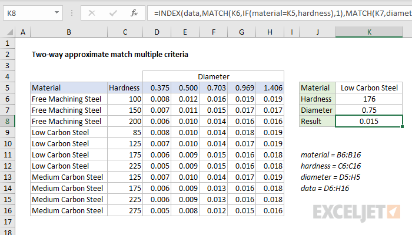Open the Name Box dropdown arrow
Screen dimensions: 412x235
coord(57,12)
